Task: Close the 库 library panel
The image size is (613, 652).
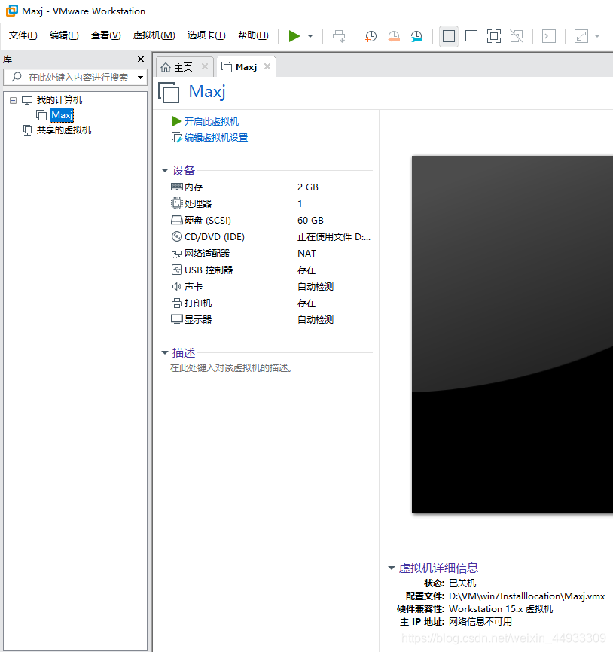Action: click(141, 59)
